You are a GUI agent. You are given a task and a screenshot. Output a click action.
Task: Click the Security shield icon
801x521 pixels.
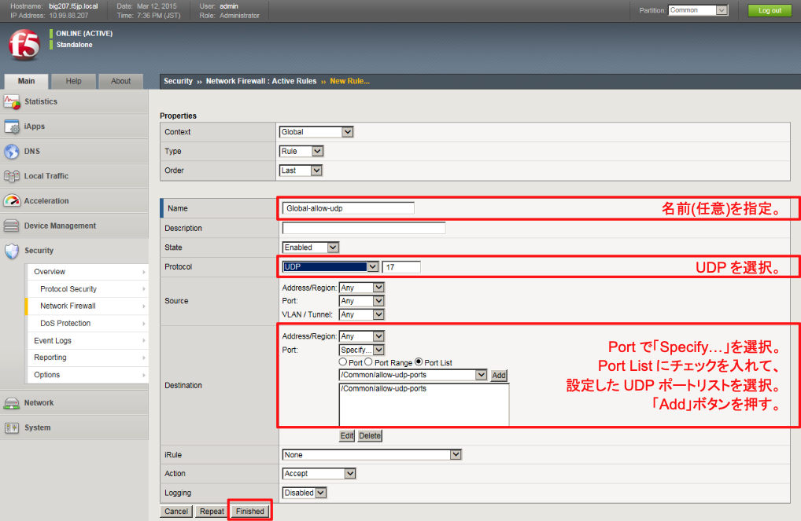[12, 251]
